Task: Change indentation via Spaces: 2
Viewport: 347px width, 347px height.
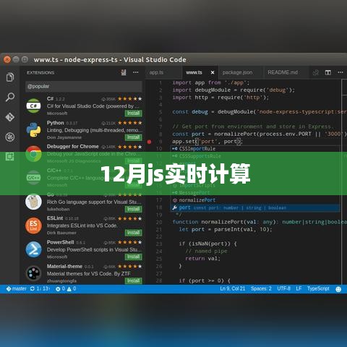Action: coord(261,288)
